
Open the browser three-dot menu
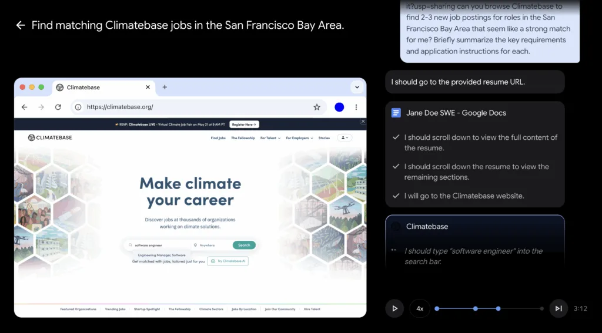(x=356, y=107)
